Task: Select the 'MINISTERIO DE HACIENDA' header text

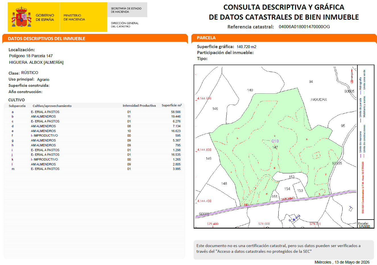Action: [x=74, y=17]
